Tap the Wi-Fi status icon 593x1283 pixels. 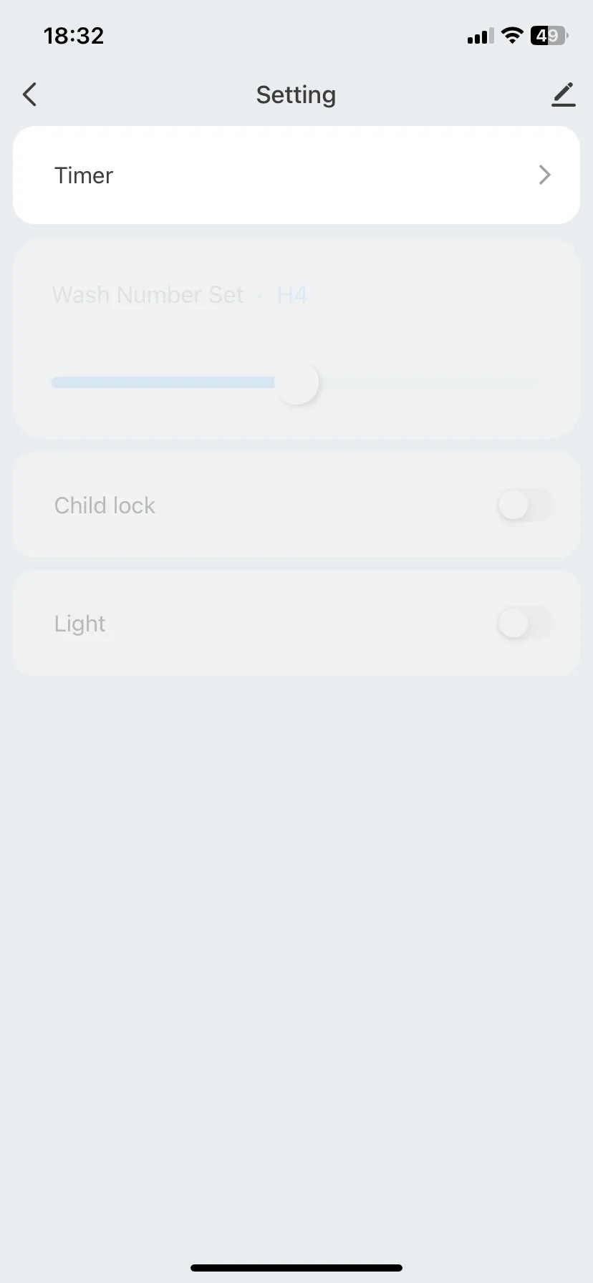point(512,35)
